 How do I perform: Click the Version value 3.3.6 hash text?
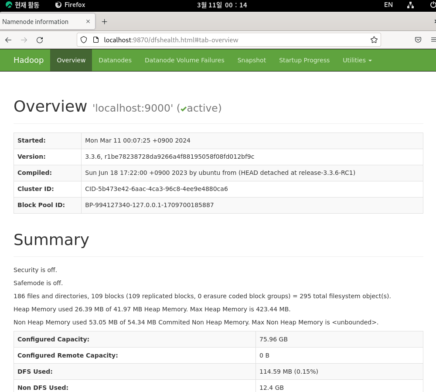pos(170,157)
